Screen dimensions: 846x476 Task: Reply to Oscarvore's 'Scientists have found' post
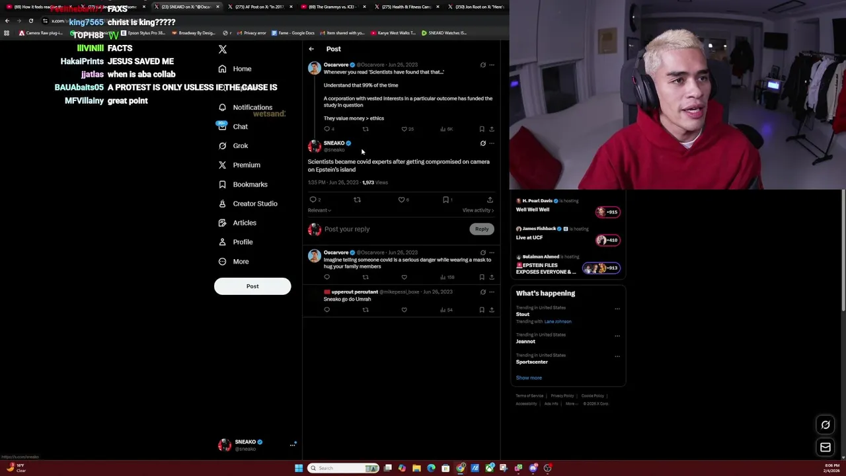pyautogui.click(x=327, y=129)
